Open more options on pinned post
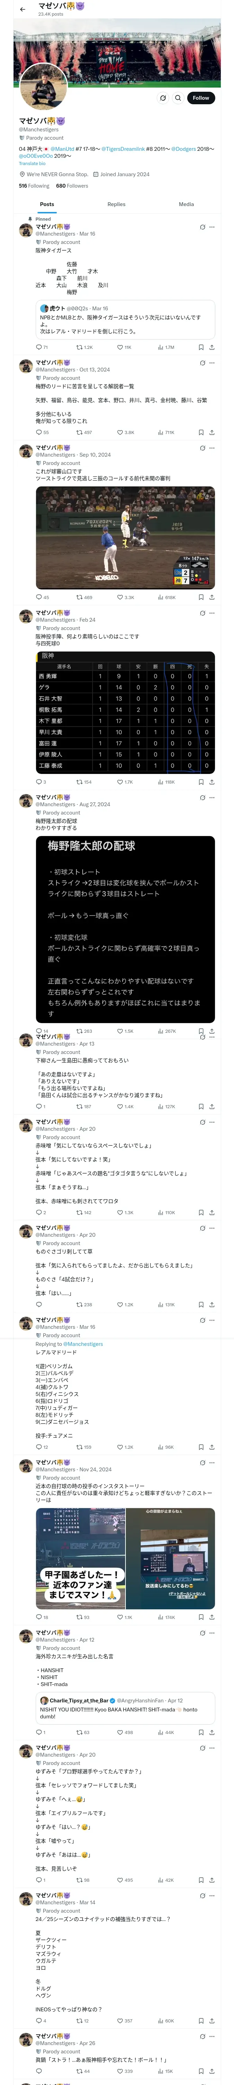The width and height of the screenshot is (234, 2085). tap(211, 227)
